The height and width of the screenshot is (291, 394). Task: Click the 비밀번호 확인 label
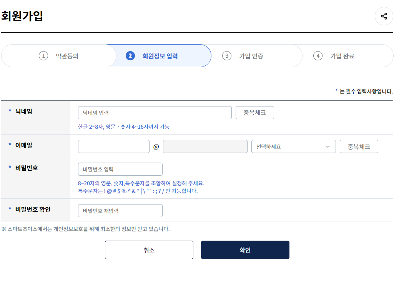[33, 210]
